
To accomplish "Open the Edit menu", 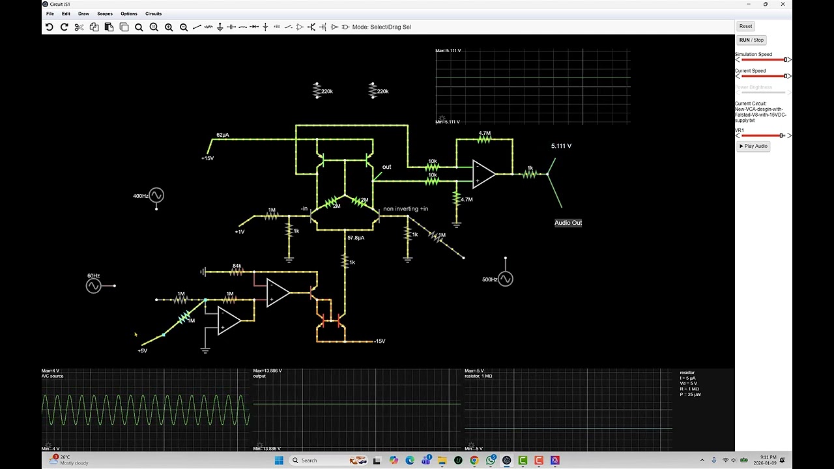I will point(66,14).
